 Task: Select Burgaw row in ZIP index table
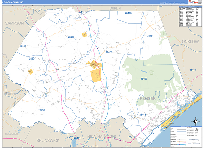pyautogui.click(x=190, y=13)
